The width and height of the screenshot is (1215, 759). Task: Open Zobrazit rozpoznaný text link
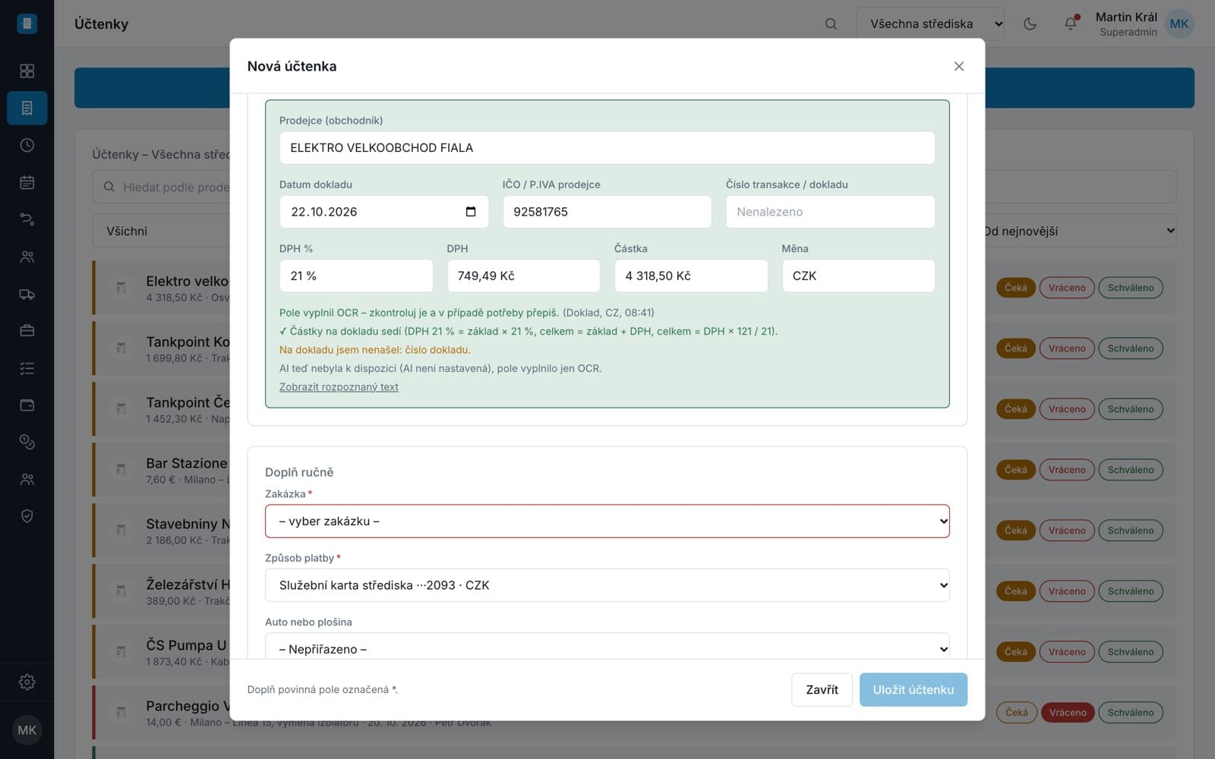(x=339, y=387)
